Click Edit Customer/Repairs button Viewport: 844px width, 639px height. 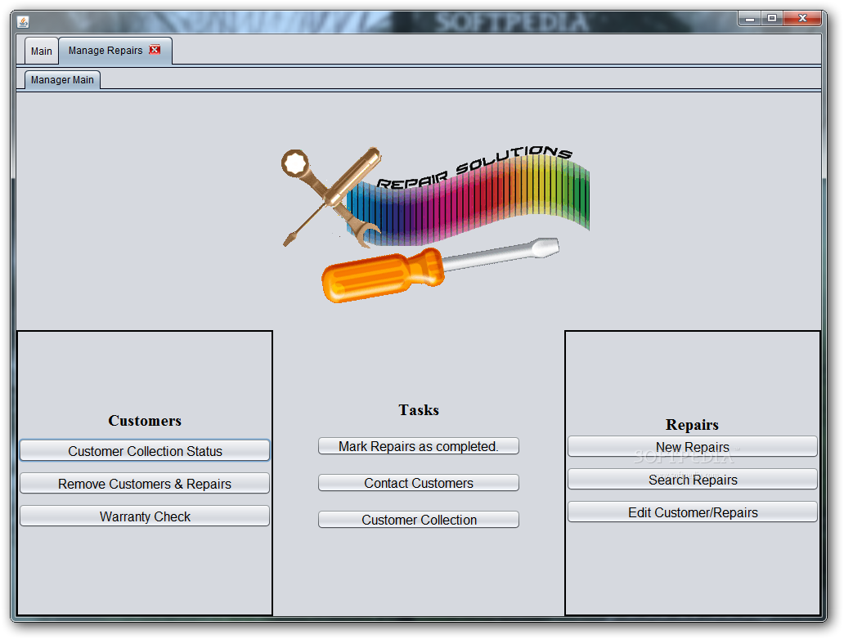click(x=692, y=512)
